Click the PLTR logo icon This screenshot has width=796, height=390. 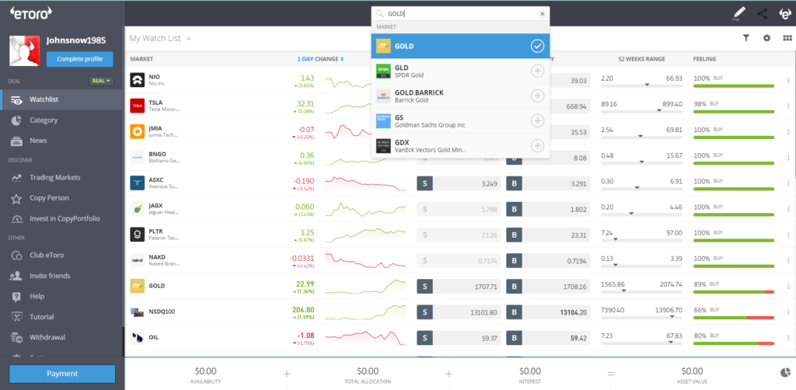pos(137,235)
